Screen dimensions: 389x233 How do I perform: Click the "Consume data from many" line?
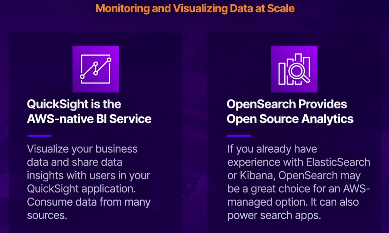(x=89, y=202)
